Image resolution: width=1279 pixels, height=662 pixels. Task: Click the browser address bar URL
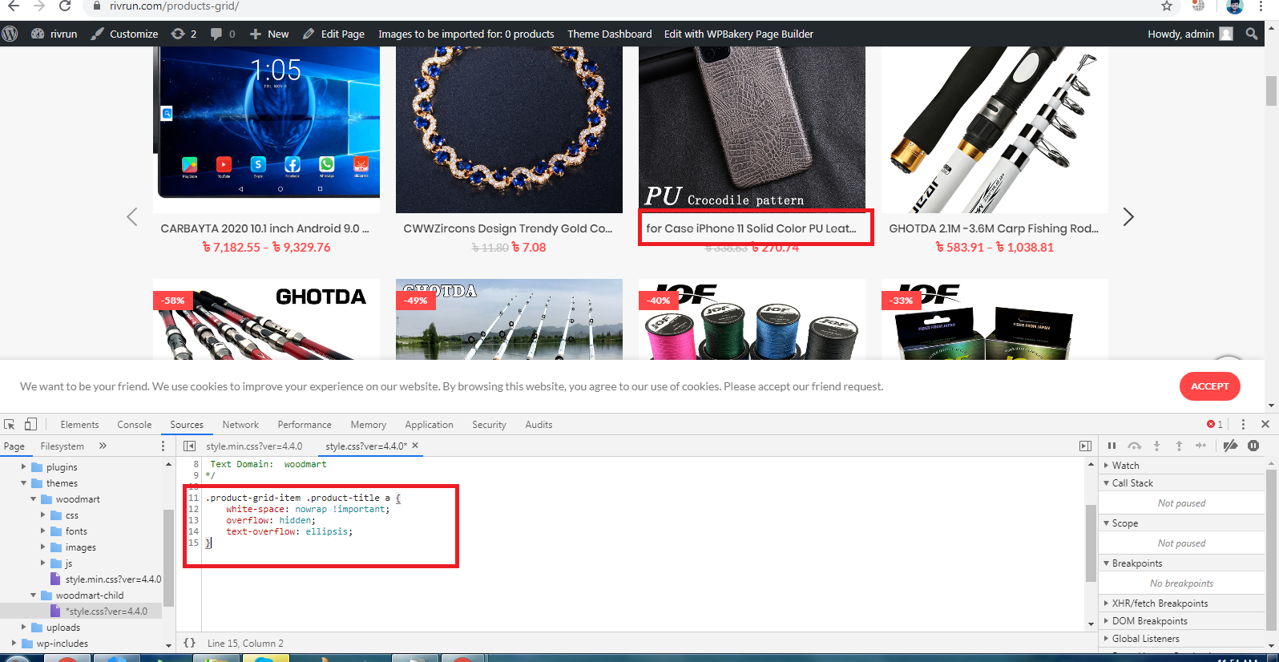(x=175, y=6)
